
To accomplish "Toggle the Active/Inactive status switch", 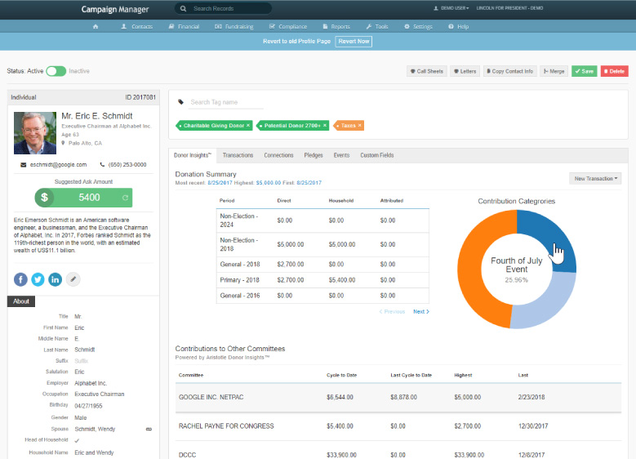I will pyautogui.click(x=56, y=71).
